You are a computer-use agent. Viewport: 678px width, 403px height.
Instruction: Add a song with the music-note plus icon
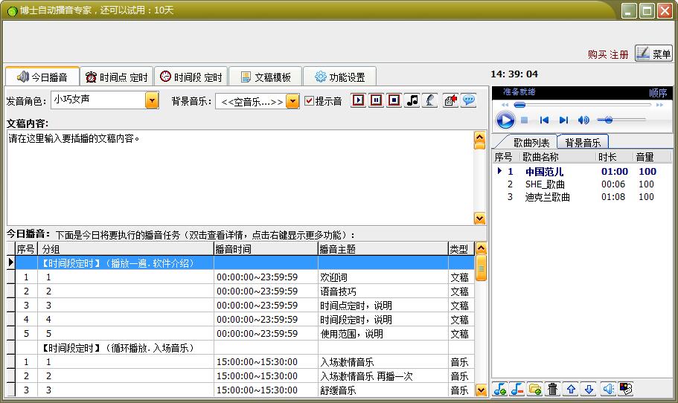coord(500,389)
